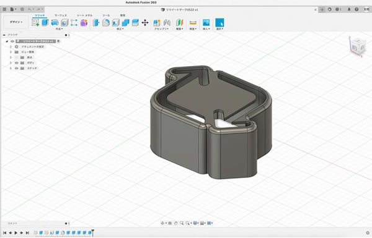Select the Move/Copy cross-arrows tool
Viewport: 372px width, 238px height.
tap(145, 23)
